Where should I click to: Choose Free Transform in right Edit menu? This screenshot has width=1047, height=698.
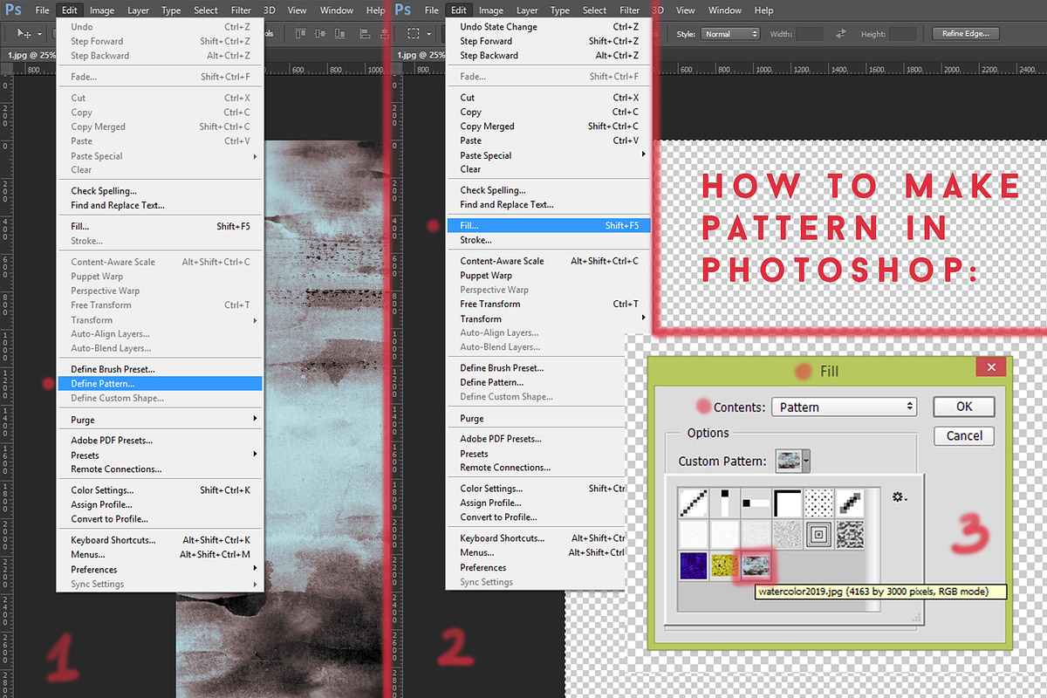click(x=549, y=304)
